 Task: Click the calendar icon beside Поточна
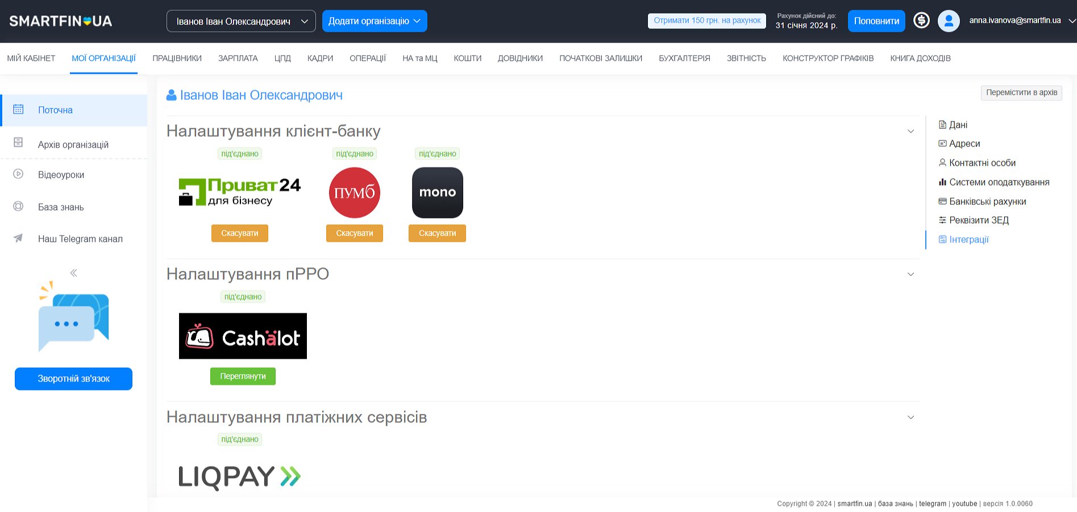click(18, 110)
